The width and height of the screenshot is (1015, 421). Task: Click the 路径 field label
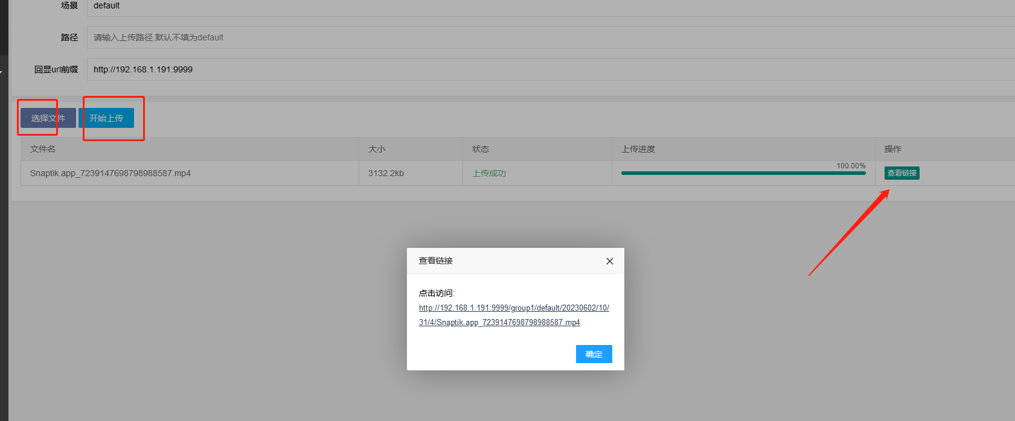point(69,37)
